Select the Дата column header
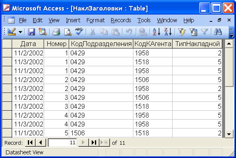 [28, 44]
